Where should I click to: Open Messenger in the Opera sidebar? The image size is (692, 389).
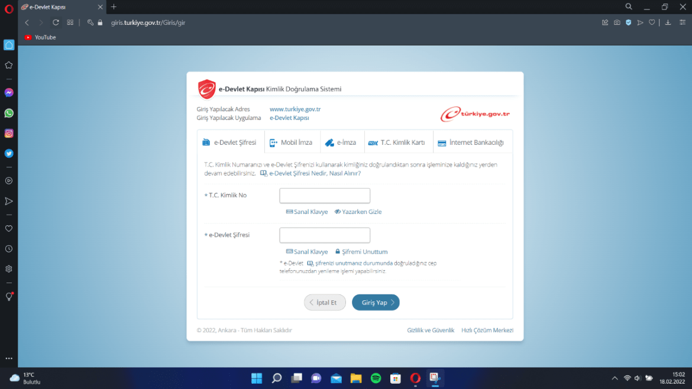[9, 93]
